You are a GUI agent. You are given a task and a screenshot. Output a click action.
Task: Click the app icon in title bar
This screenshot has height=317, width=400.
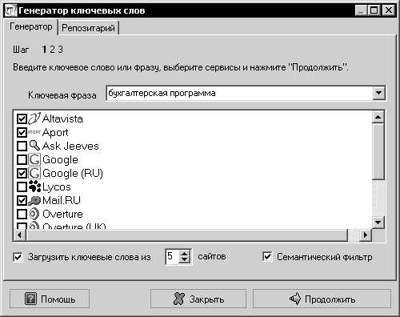tap(11, 10)
